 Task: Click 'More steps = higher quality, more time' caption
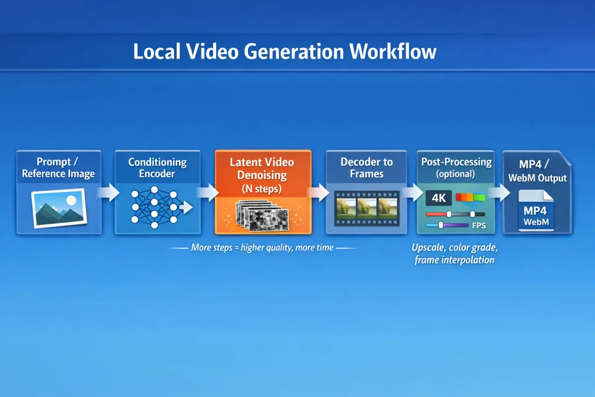coord(262,248)
